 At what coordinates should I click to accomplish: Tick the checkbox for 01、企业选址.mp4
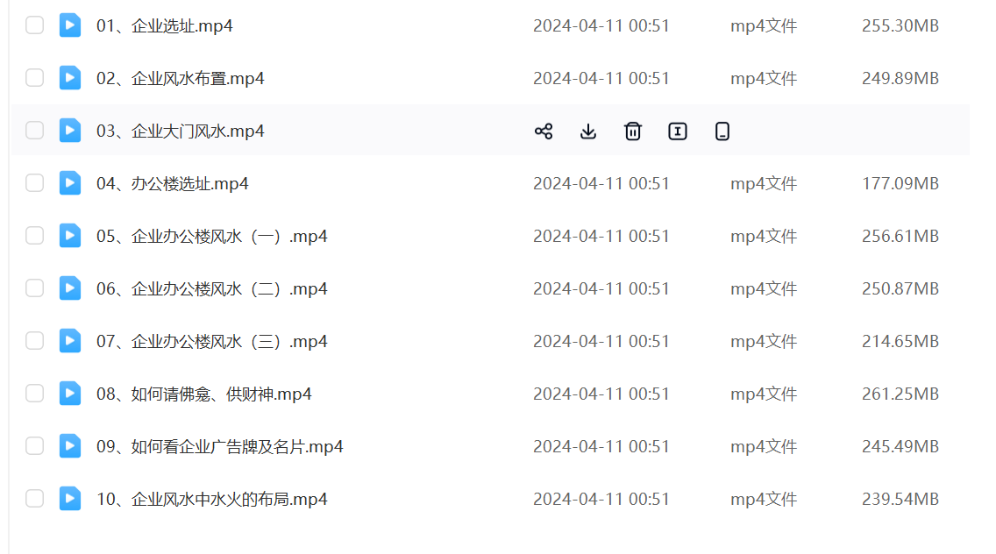(x=34, y=25)
